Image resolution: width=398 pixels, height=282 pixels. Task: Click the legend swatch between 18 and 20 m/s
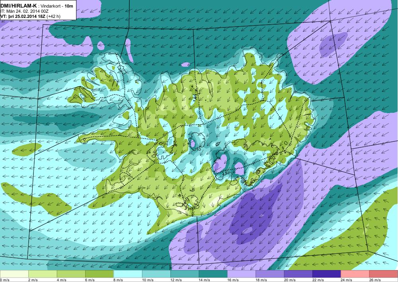click(x=270, y=274)
